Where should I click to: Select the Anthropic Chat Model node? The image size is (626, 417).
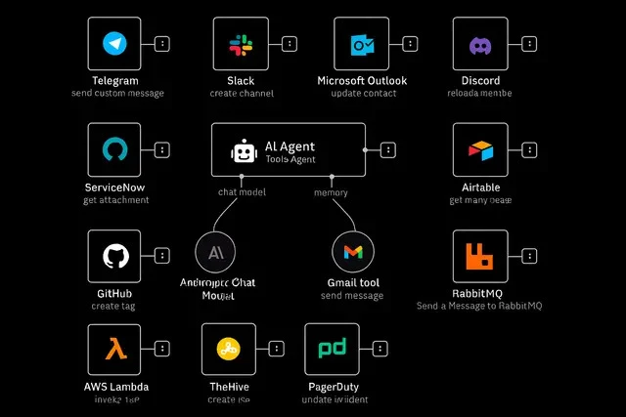(x=215, y=252)
